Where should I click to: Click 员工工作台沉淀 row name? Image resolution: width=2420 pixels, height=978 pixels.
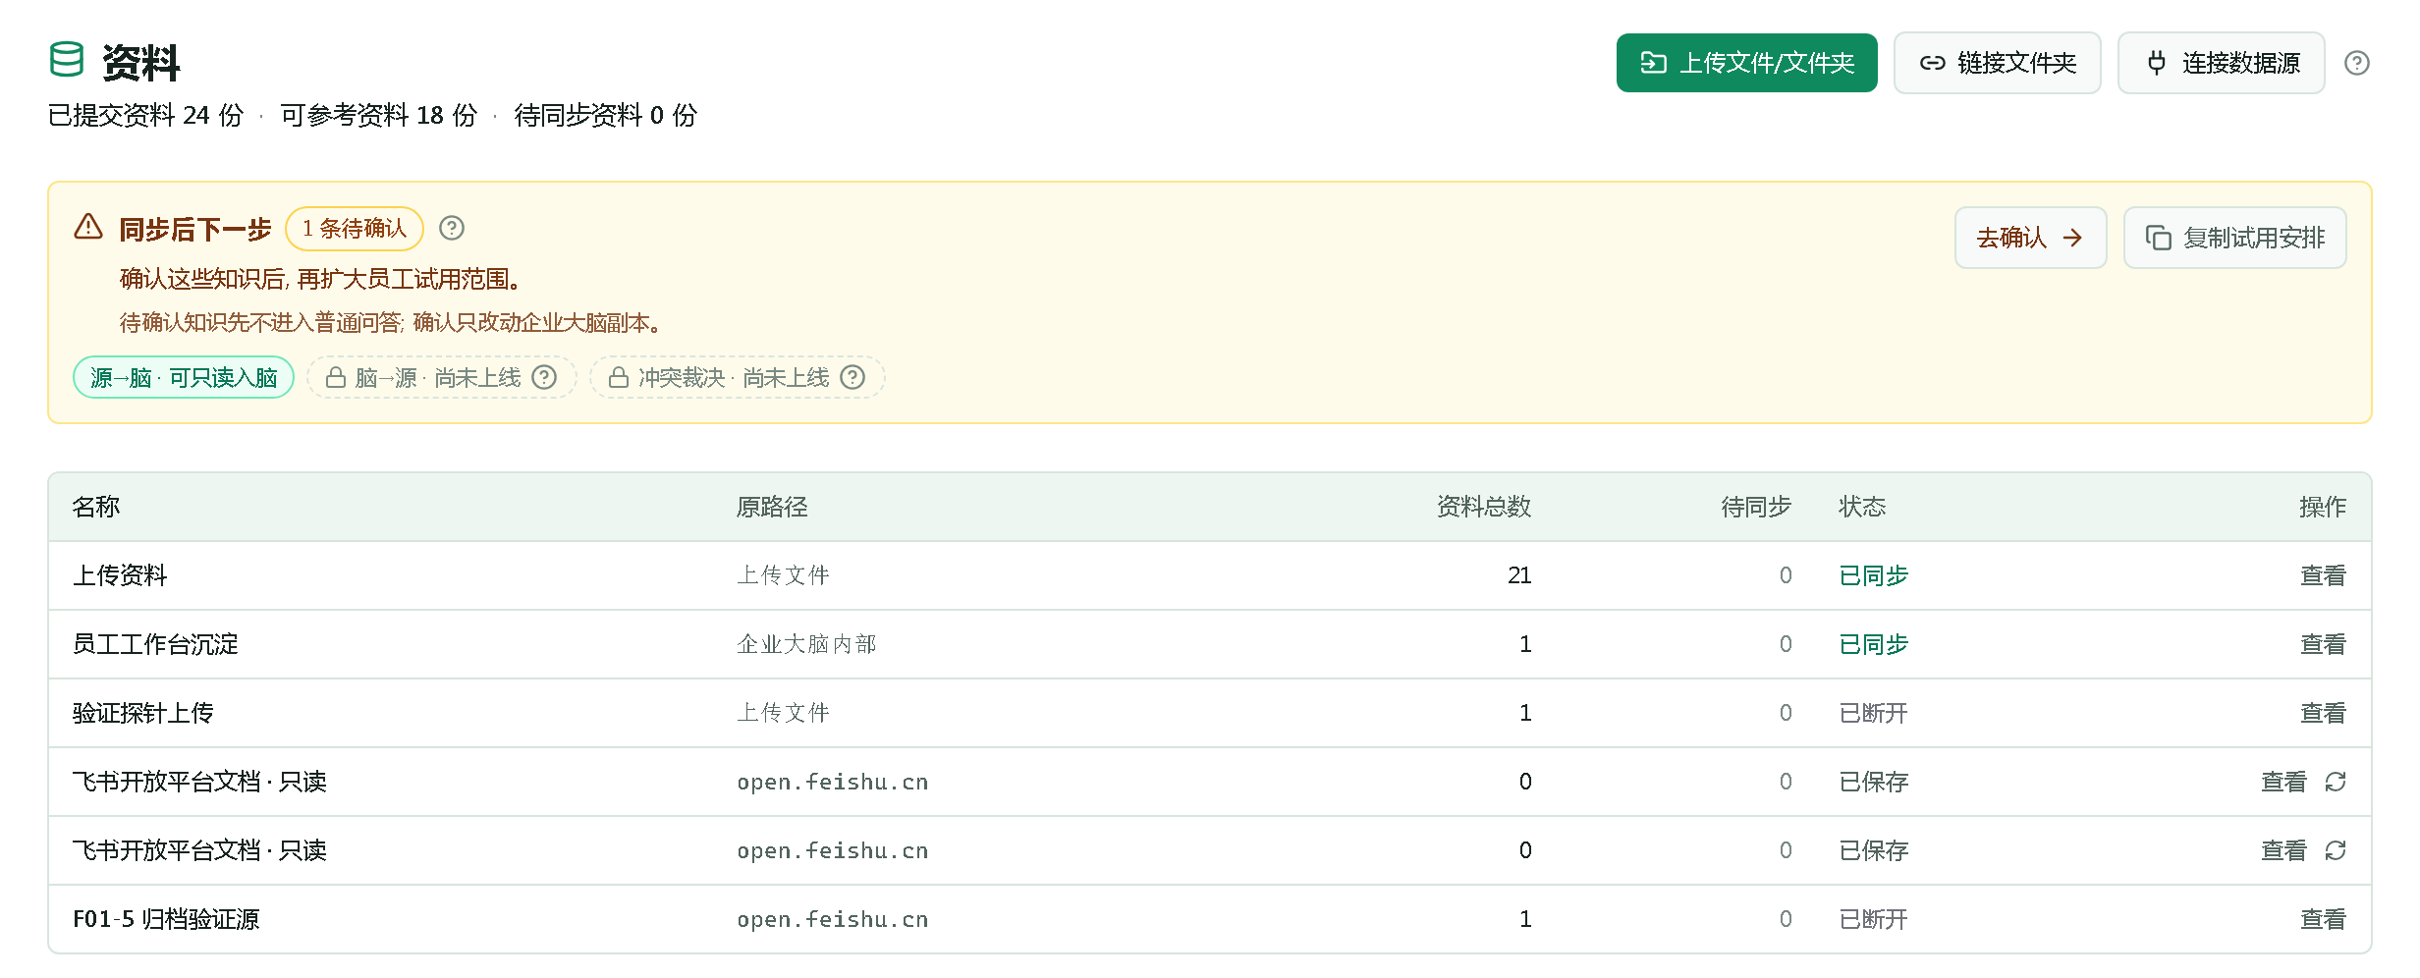click(x=155, y=644)
